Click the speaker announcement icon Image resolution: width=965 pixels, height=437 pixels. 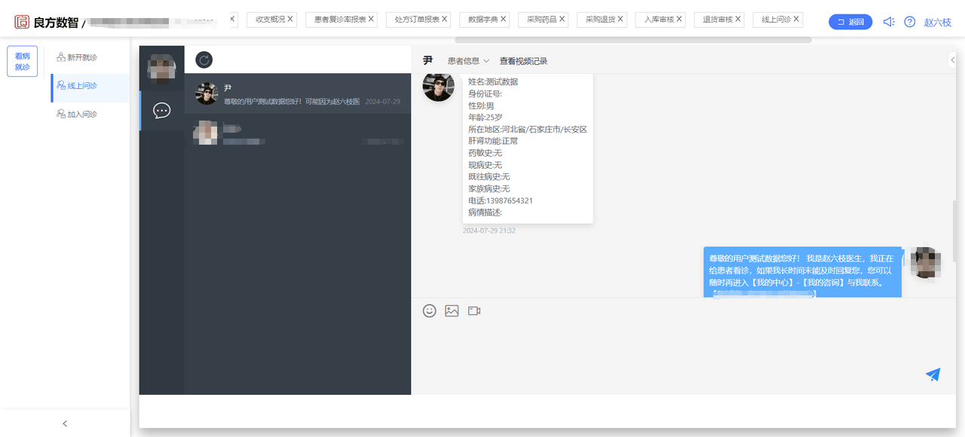889,22
